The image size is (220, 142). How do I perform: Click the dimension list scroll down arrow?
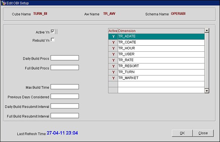click(207, 91)
